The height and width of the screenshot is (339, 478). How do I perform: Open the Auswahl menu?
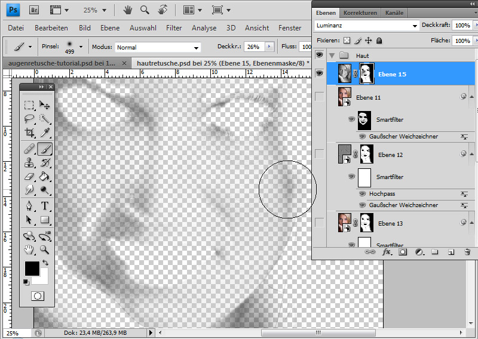click(143, 28)
